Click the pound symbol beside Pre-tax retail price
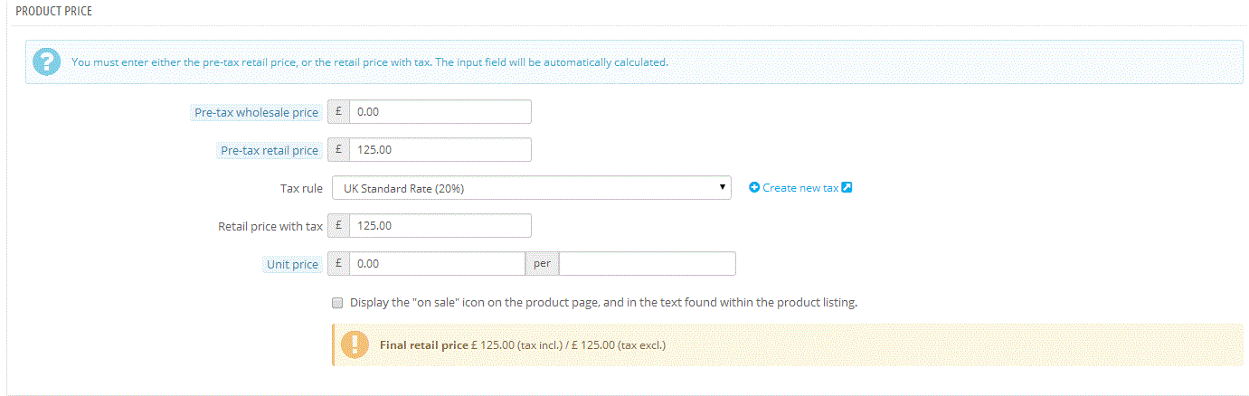1249x396 pixels. (x=338, y=150)
